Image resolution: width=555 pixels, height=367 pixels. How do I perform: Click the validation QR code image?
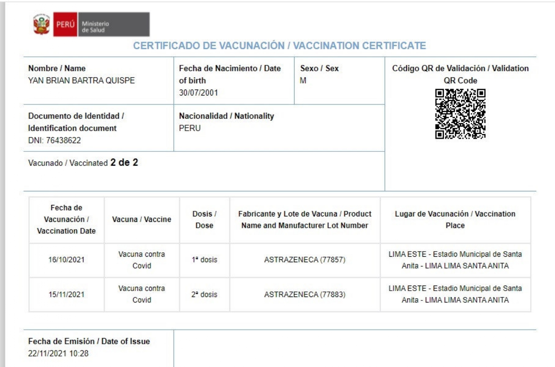460,114
